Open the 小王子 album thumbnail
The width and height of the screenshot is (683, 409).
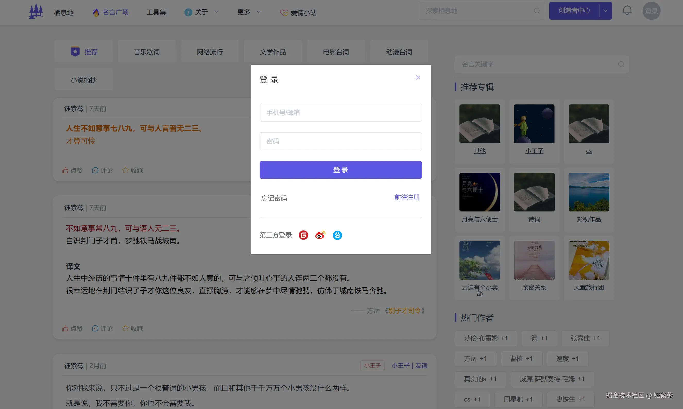[534, 124]
